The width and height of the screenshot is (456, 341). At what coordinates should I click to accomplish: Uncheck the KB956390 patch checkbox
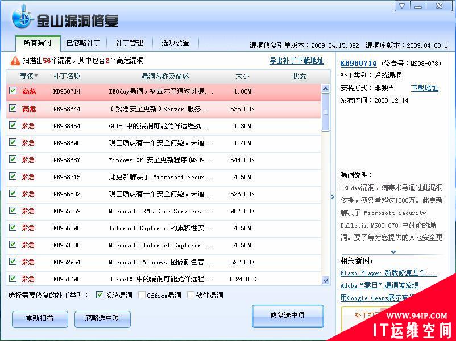coord(13,227)
